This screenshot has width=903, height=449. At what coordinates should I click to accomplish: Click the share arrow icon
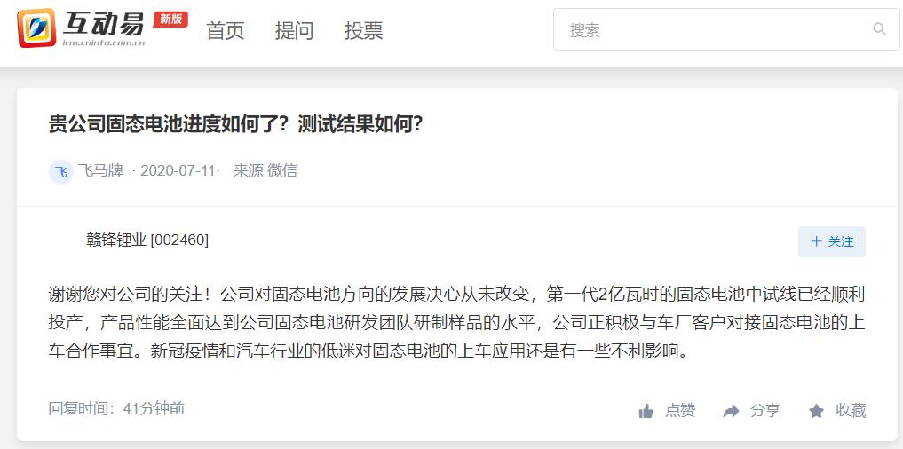click(731, 411)
